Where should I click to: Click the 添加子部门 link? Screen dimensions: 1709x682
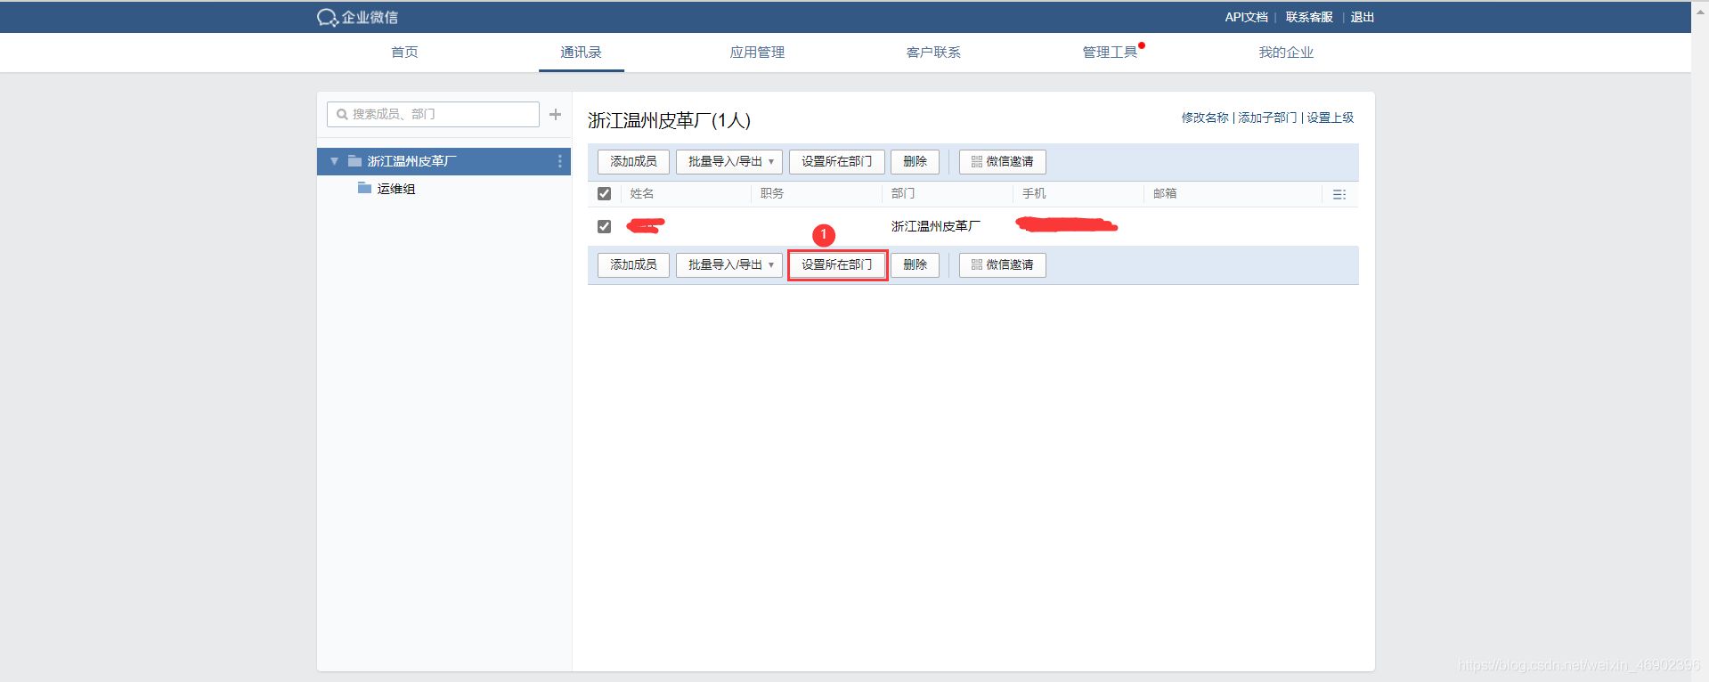[1267, 118]
